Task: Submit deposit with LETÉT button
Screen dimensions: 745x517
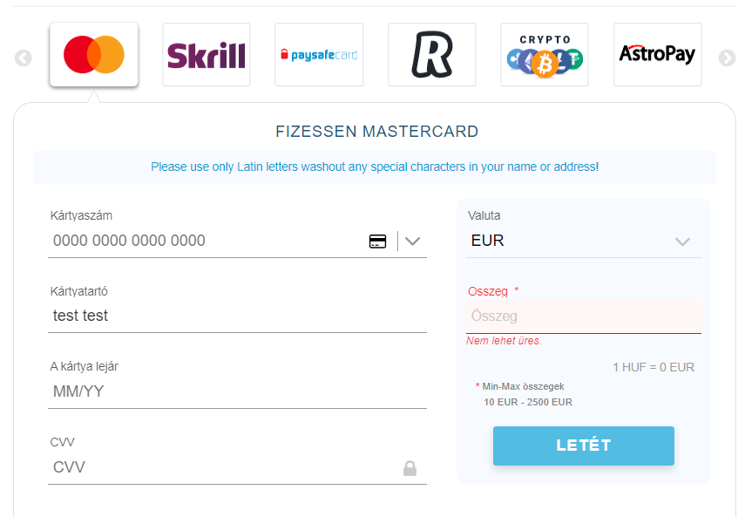Action: (x=584, y=446)
